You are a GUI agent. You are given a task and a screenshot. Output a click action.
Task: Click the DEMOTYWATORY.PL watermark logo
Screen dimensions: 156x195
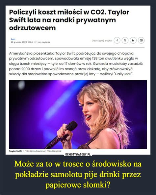point(78,155)
